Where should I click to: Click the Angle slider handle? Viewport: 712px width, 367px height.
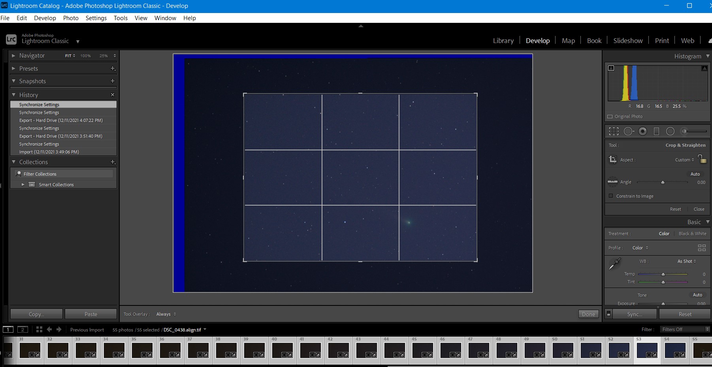663,182
